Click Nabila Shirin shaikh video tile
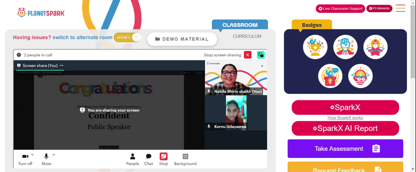 point(236,78)
